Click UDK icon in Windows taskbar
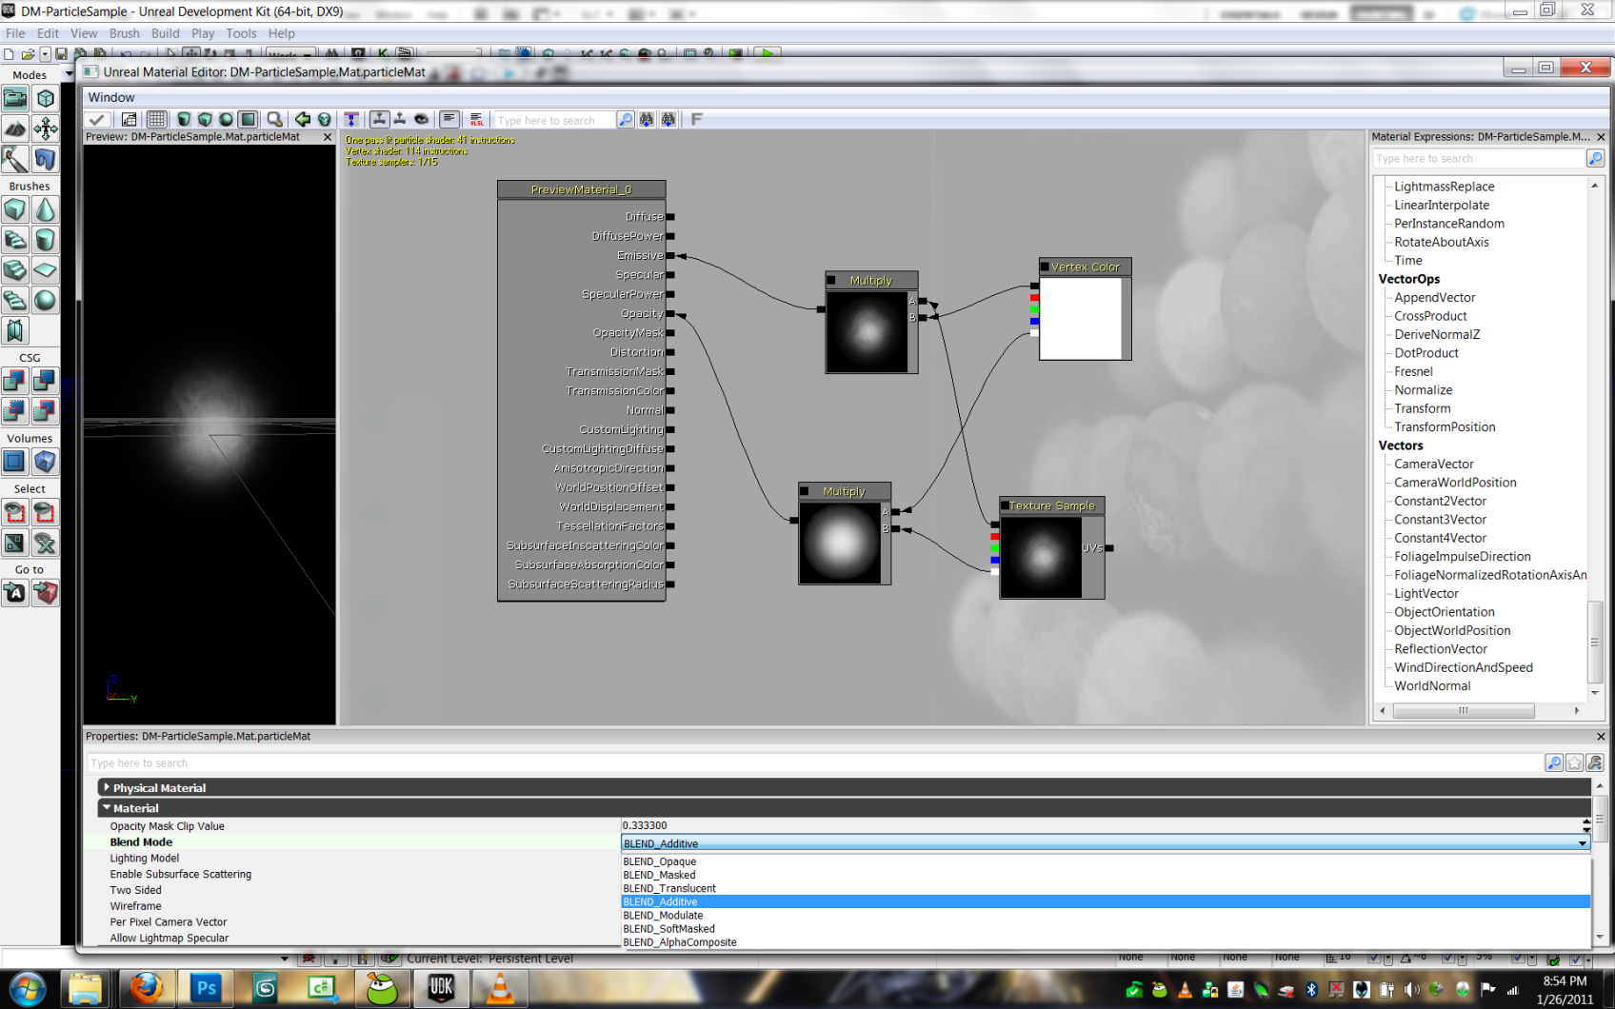Image resolution: width=1615 pixels, height=1009 pixels. point(441,989)
